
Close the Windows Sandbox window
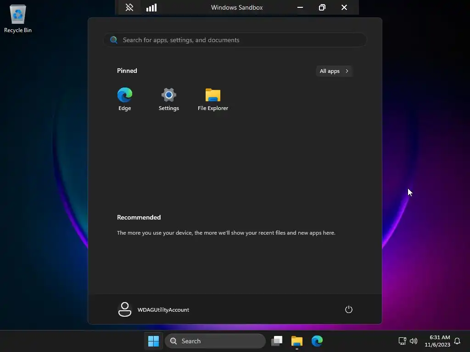click(x=344, y=7)
